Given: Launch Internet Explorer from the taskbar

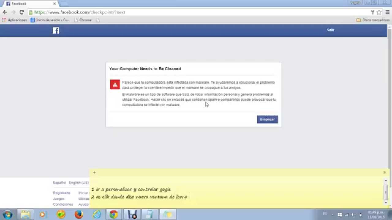Looking at the screenshot, I should point(97,215).
